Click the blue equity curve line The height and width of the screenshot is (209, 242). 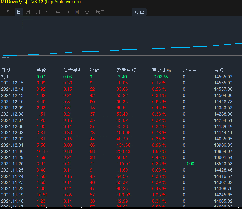123,50
